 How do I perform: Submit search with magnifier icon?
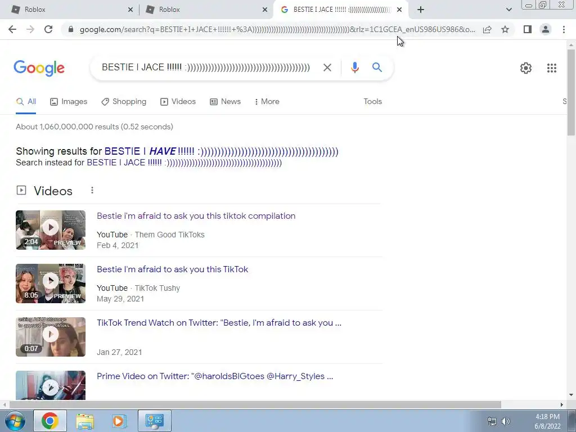pos(377,67)
